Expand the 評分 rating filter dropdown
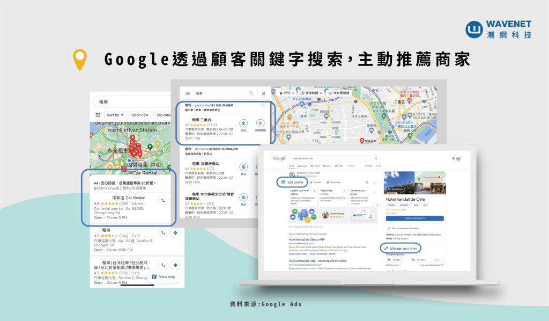Screen dimensions: 549x321 (286, 93)
